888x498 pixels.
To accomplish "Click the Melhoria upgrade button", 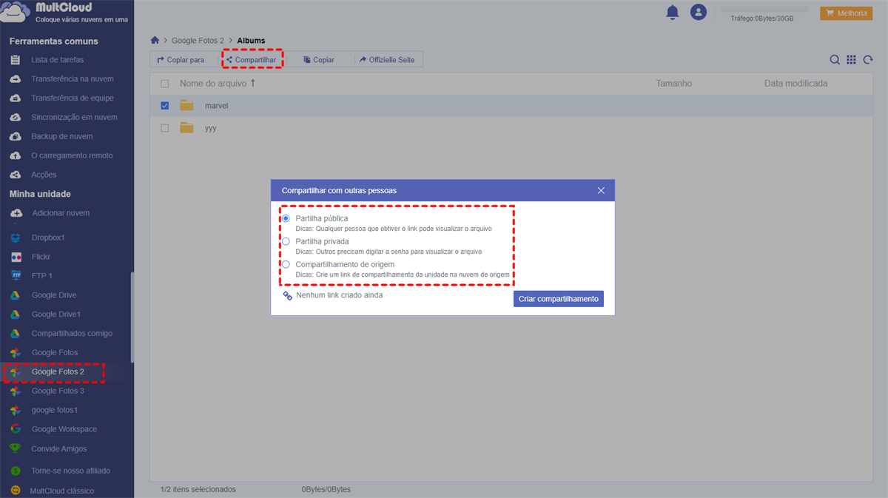I will 846,13.
